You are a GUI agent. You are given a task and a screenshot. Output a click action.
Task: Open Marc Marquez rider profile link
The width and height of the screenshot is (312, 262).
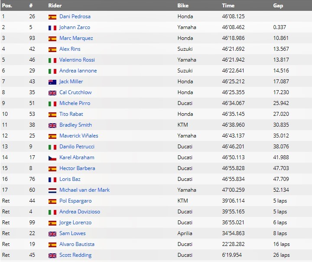[76, 38]
